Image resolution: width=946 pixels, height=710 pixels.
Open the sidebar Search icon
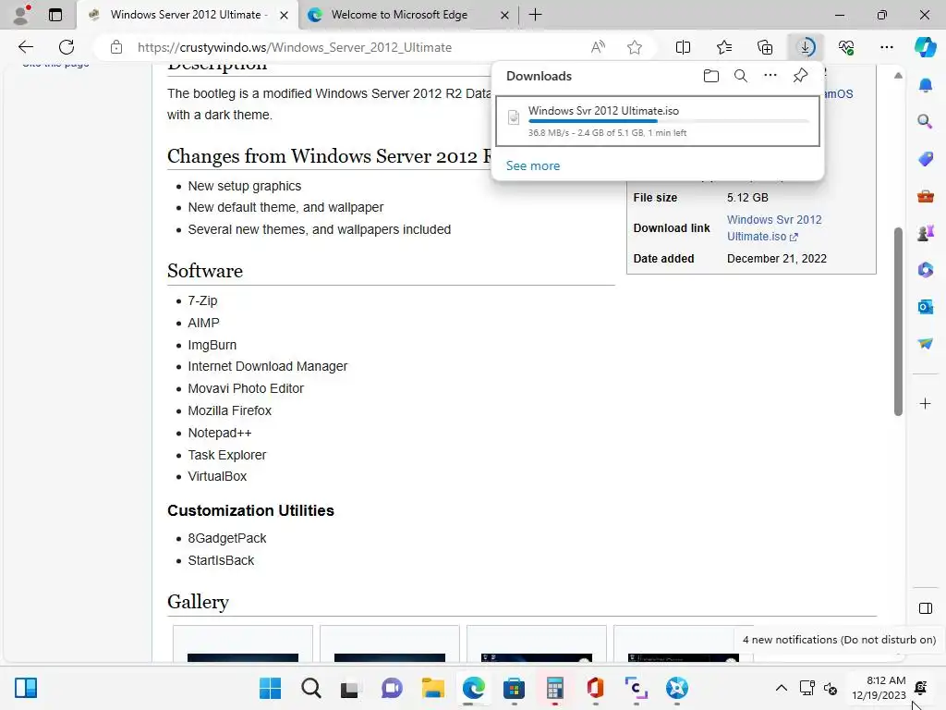point(925,122)
